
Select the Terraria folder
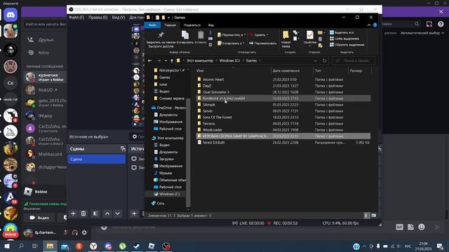click(208, 123)
